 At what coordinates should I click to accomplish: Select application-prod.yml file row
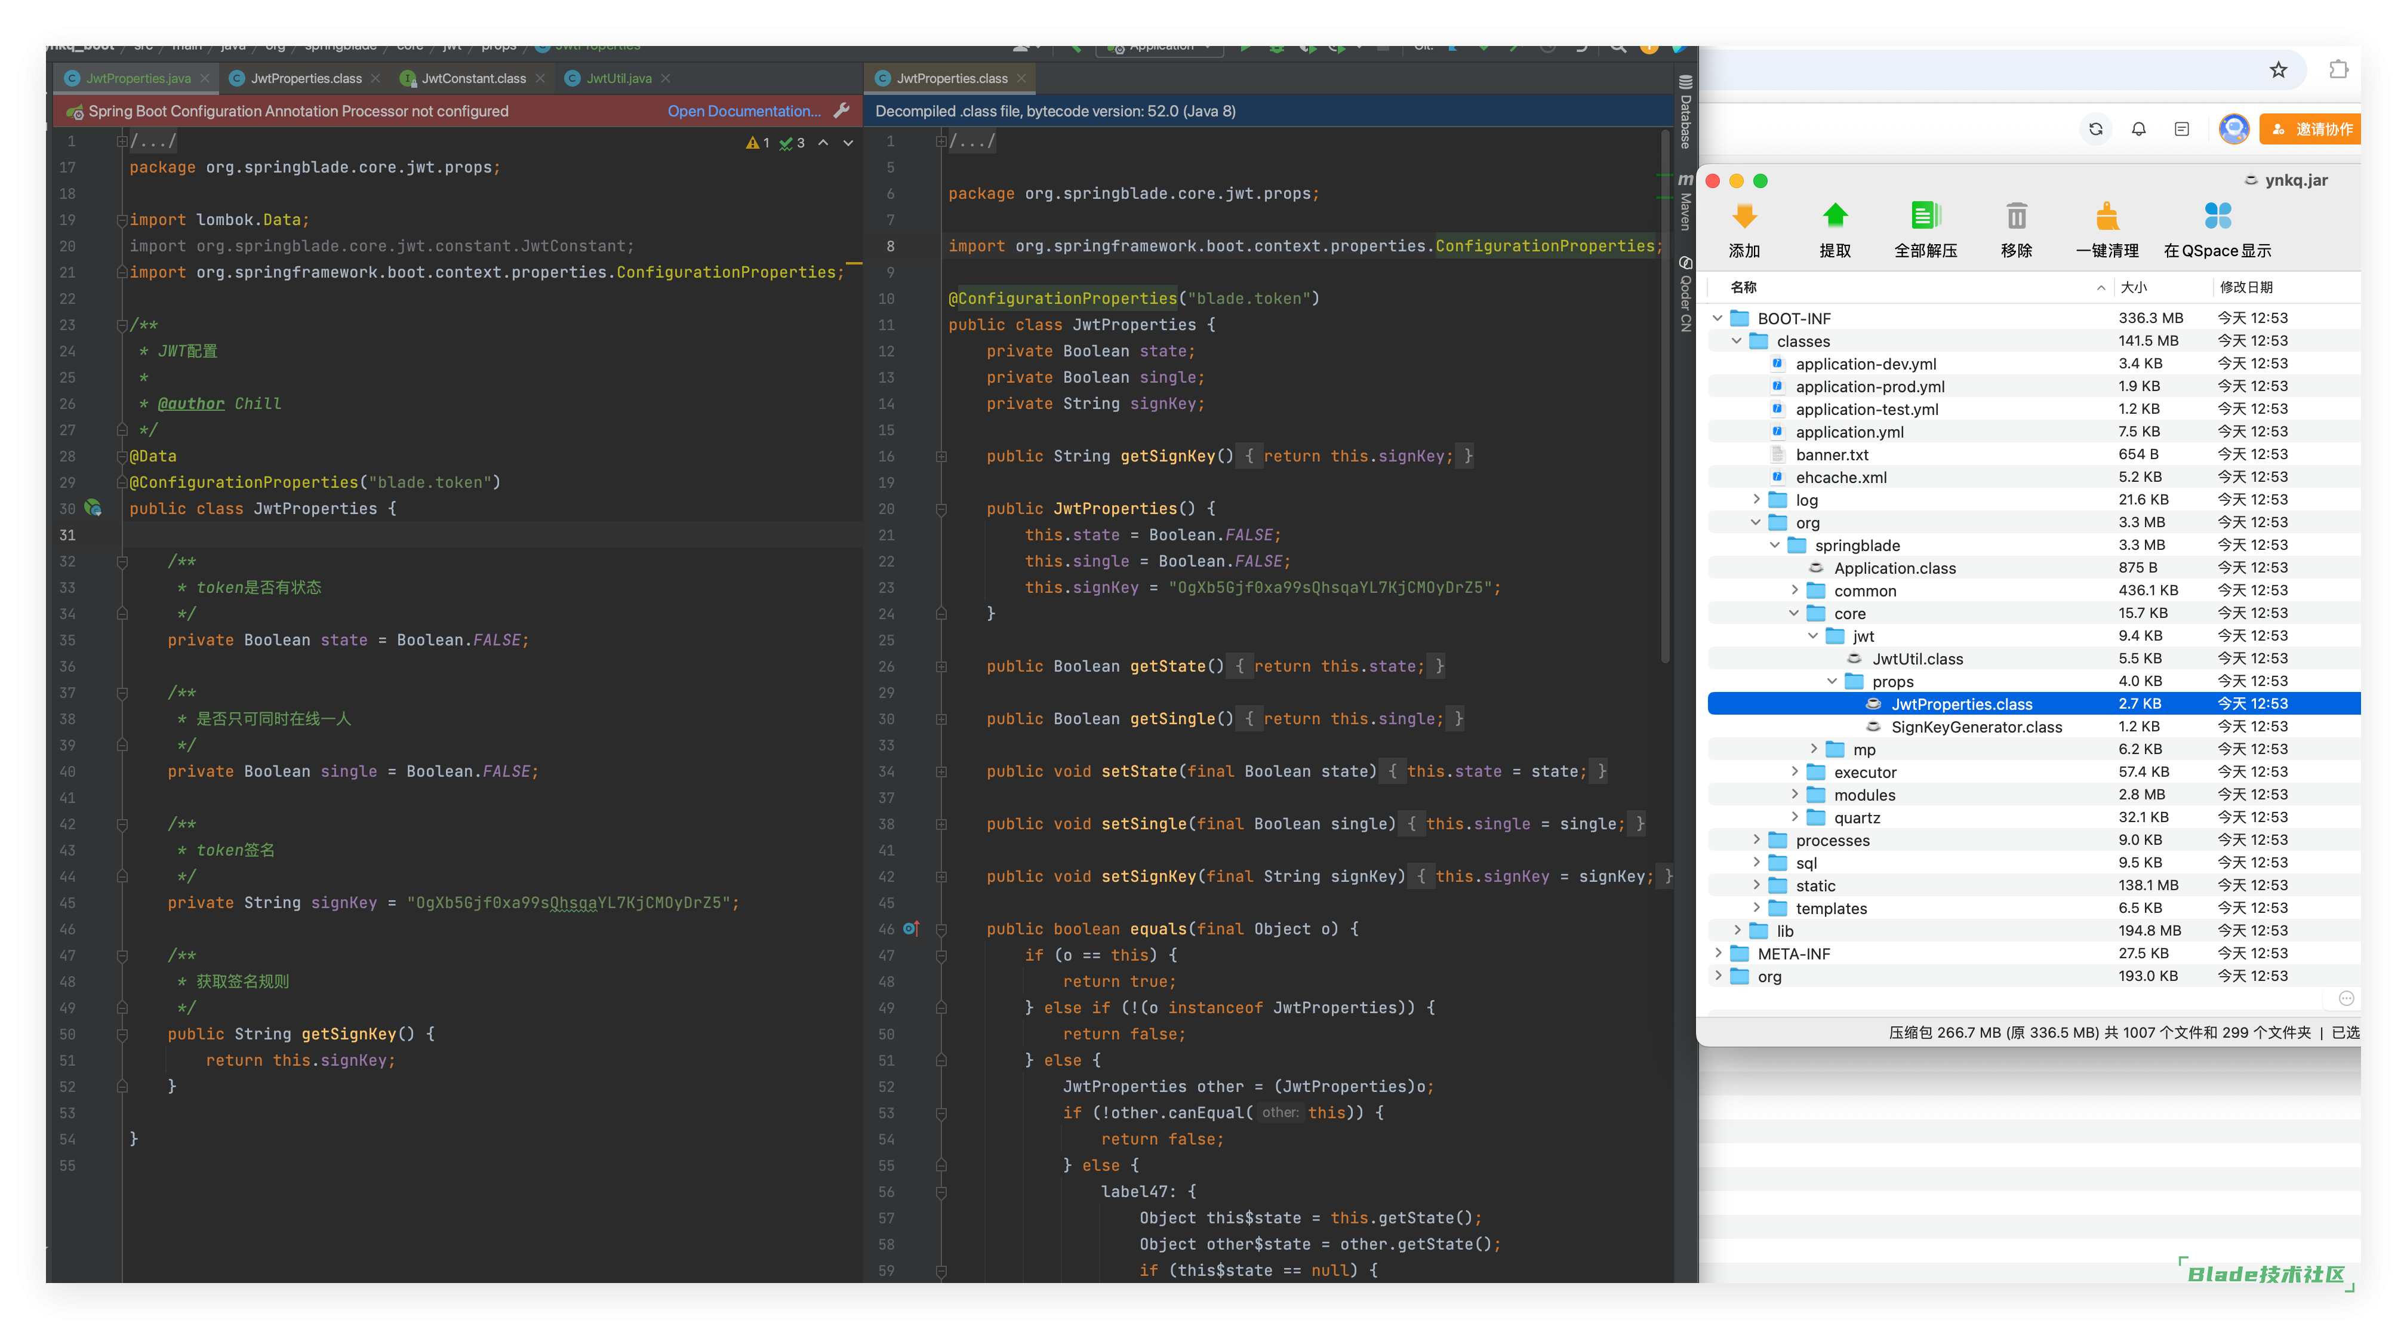(2033, 386)
